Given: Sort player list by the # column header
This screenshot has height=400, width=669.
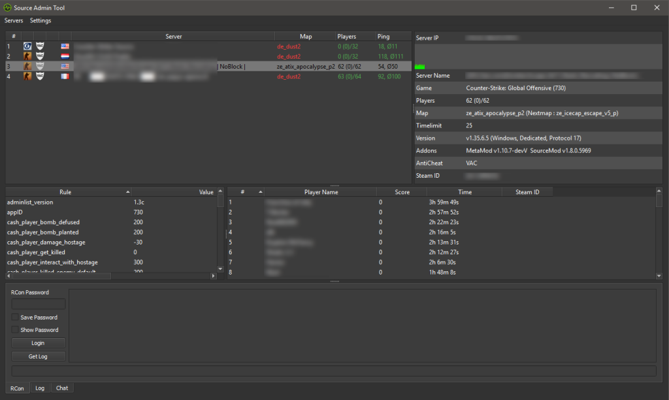Looking at the screenshot, I should coord(242,192).
